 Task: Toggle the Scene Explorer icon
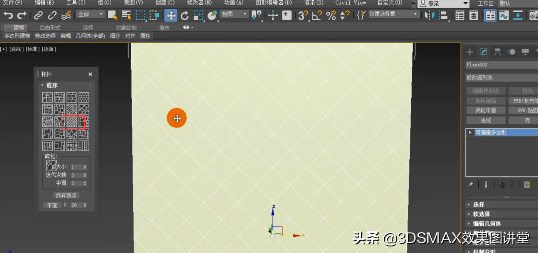click(x=460, y=15)
